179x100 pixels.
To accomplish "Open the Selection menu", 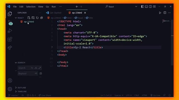I will point(31,7).
